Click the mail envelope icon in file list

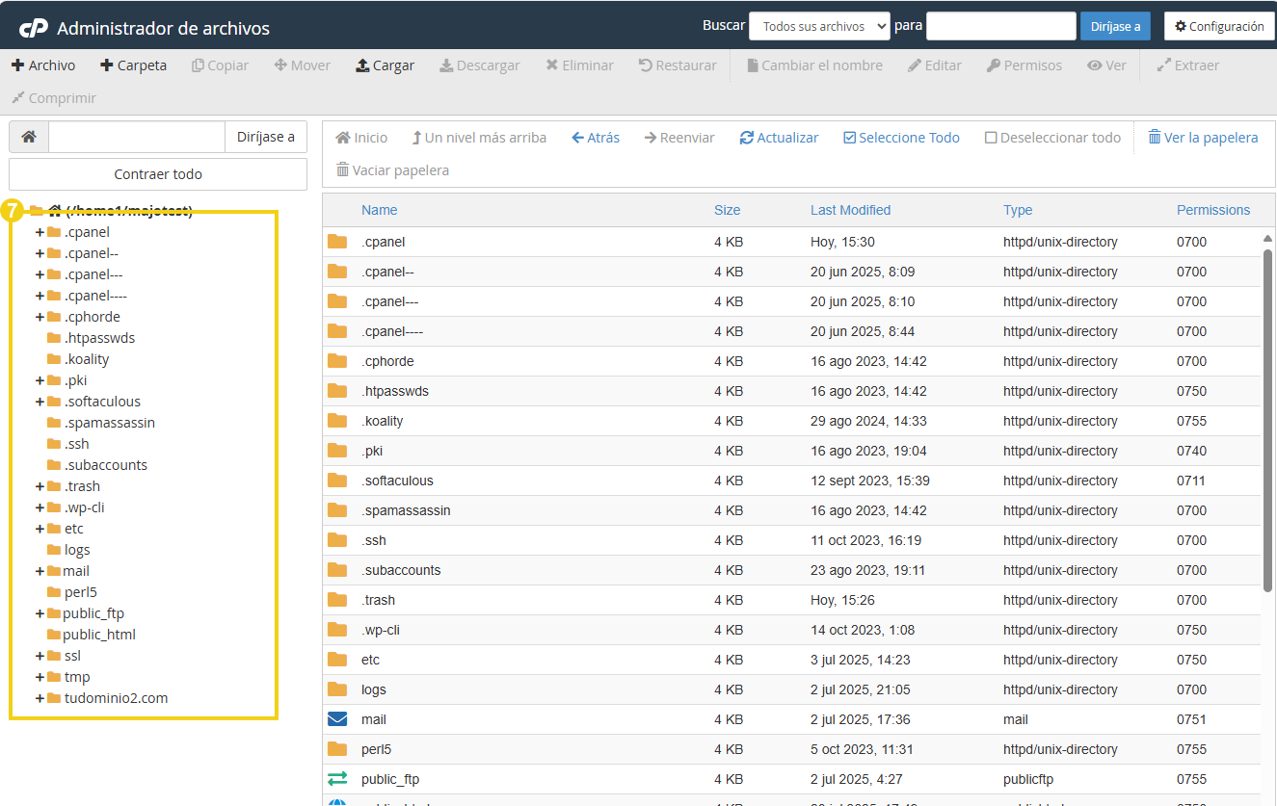click(x=337, y=719)
